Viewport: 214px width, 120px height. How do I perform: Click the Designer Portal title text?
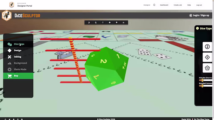click(x=25, y=6)
